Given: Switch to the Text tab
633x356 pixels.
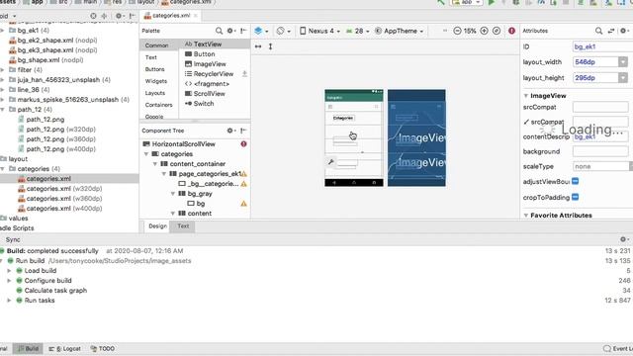Looking at the screenshot, I should [183, 226].
